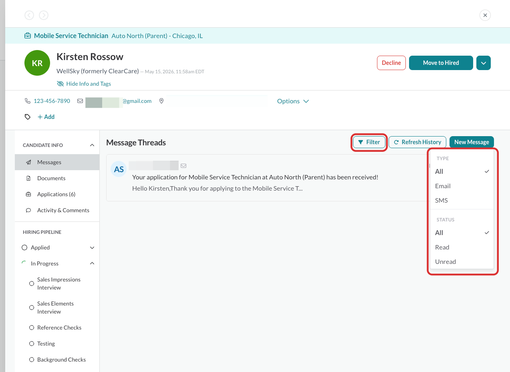Screen dimensions: 510x372
Task: Click the briefcase icon beside Mobile Service Technician
Action: click(28, 36)
